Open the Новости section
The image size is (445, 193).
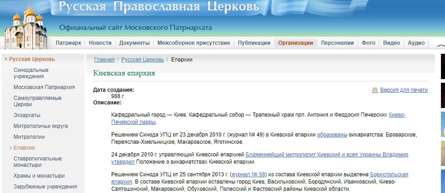(100, 43)
